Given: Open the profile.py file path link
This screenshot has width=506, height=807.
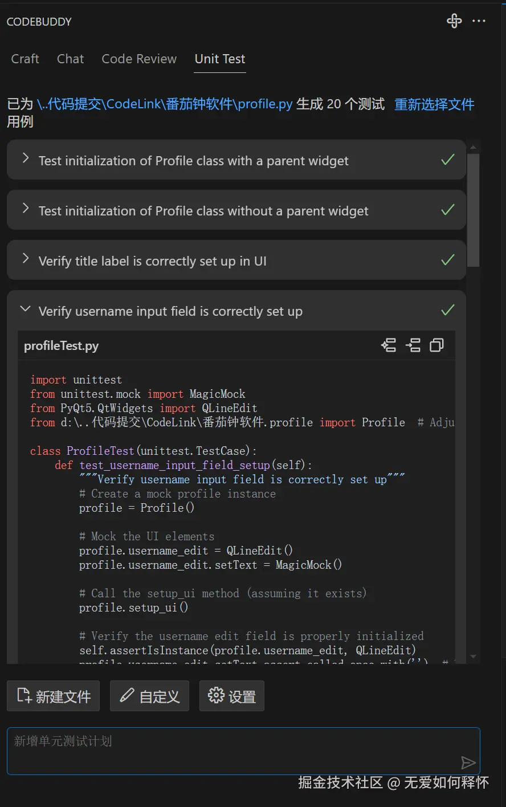Looking at the screenshot, I should [x=165, y=104].
